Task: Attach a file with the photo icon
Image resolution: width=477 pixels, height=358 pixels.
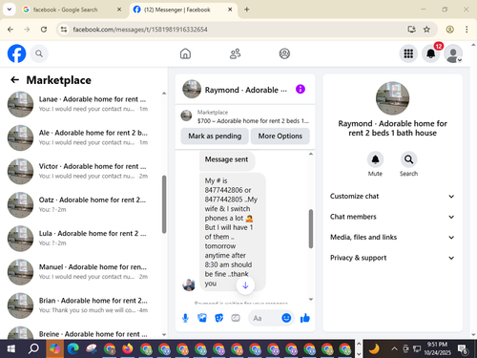Action: pyautogui.click(x=202, y=318)
